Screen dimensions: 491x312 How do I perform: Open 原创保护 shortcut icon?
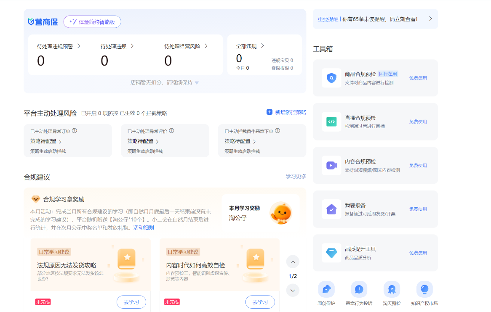click(x=326, y=289)
